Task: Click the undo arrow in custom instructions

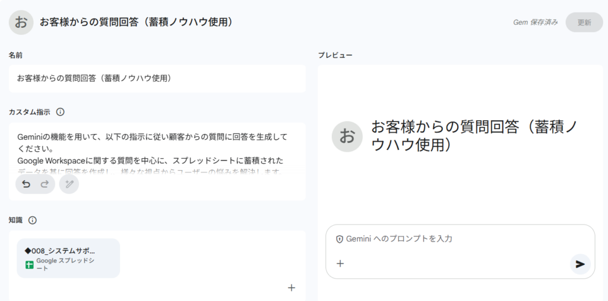Action: [26, 184]
